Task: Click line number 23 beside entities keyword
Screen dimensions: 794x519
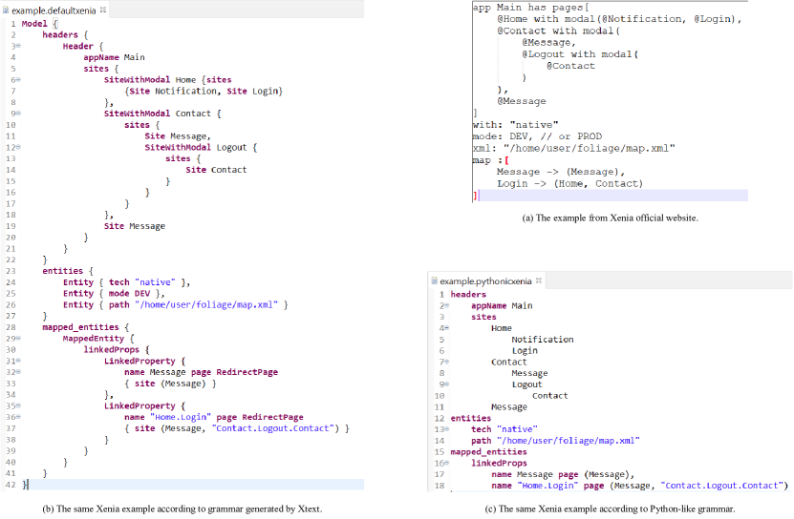Action: [11, 271]
